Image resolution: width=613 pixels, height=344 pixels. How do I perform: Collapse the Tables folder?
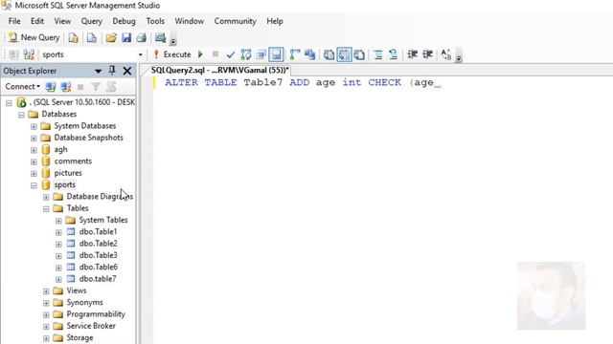click(x=46, y=208)
